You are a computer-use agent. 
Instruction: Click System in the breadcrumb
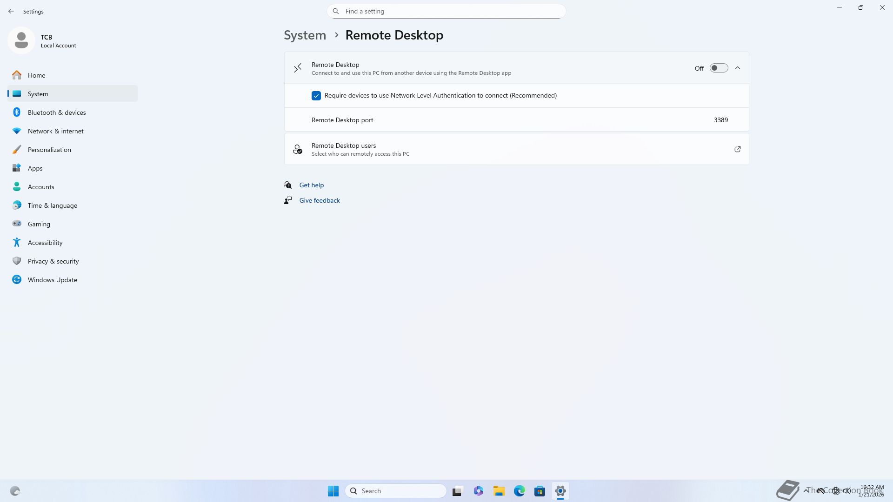point(305,35)
